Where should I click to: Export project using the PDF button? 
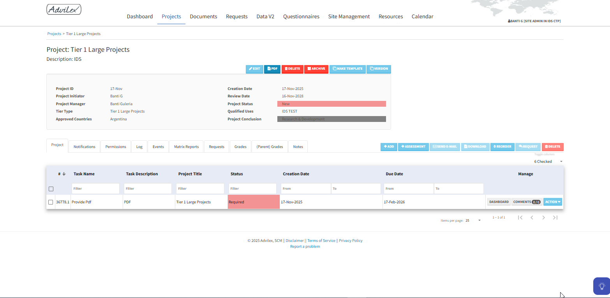tap(272, 69)
